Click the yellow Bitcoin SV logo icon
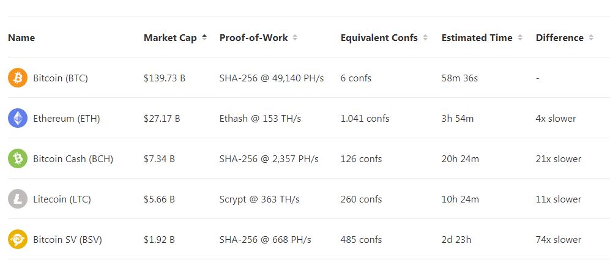This screenshot has width=610, height=260. (18, 239)
